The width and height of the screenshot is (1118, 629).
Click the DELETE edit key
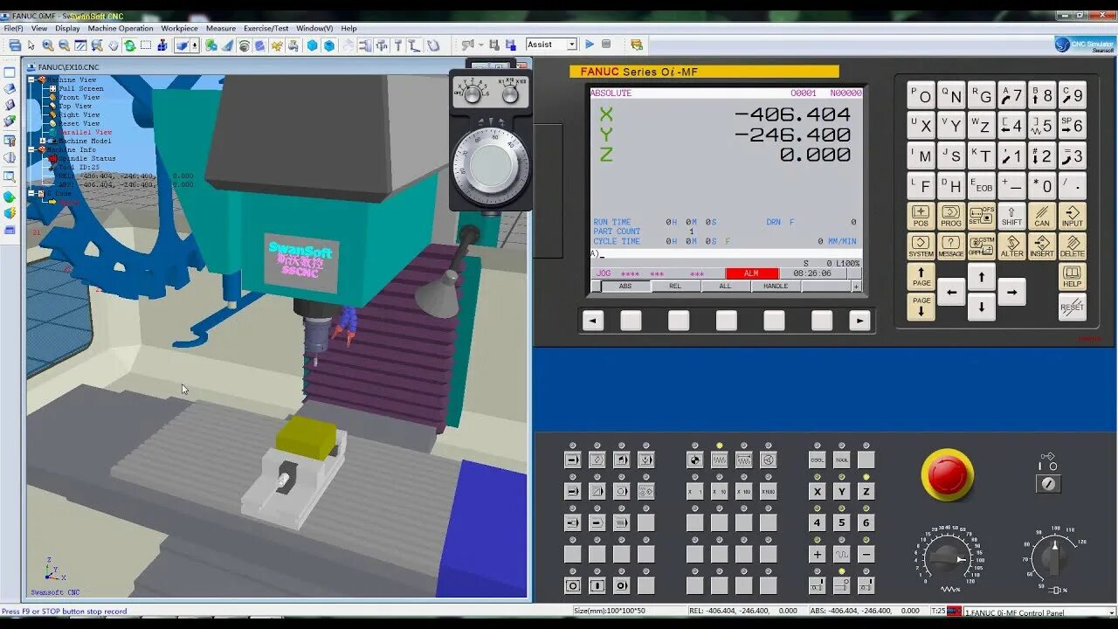(1072, 247)
